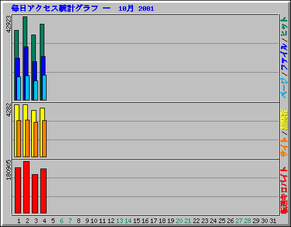
Task: Click day 5 on the x-axis
Action: (53, 221)
